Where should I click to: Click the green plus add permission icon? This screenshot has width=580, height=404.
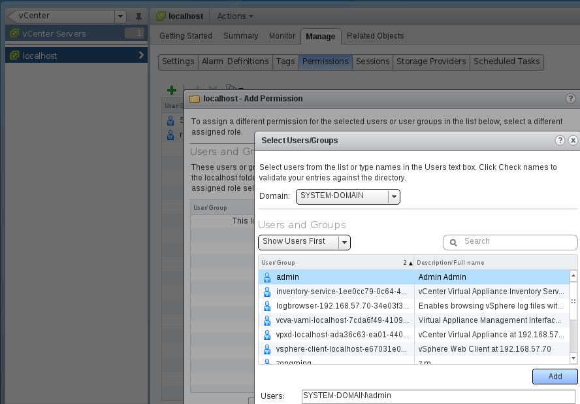[x=172, y=90]
